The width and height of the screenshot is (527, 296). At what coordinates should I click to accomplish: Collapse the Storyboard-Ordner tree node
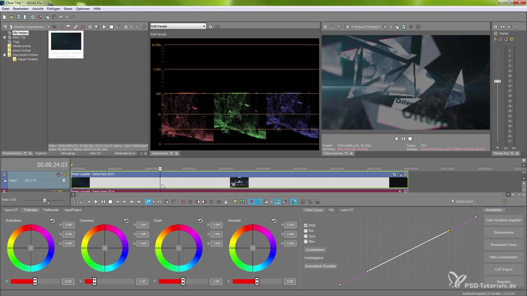4,55
